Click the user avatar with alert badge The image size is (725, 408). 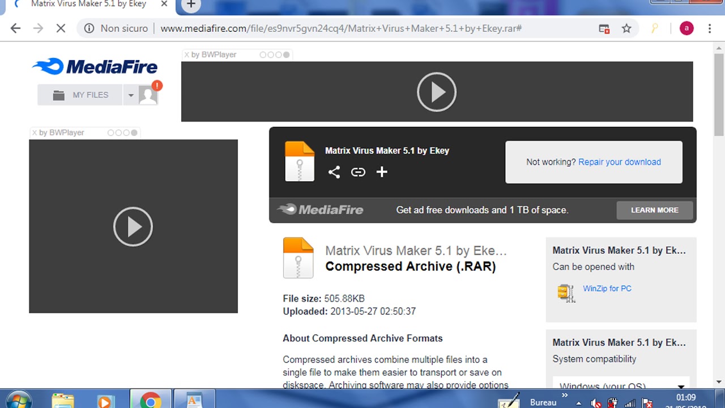pyautogui.click(x=149, y=94)
